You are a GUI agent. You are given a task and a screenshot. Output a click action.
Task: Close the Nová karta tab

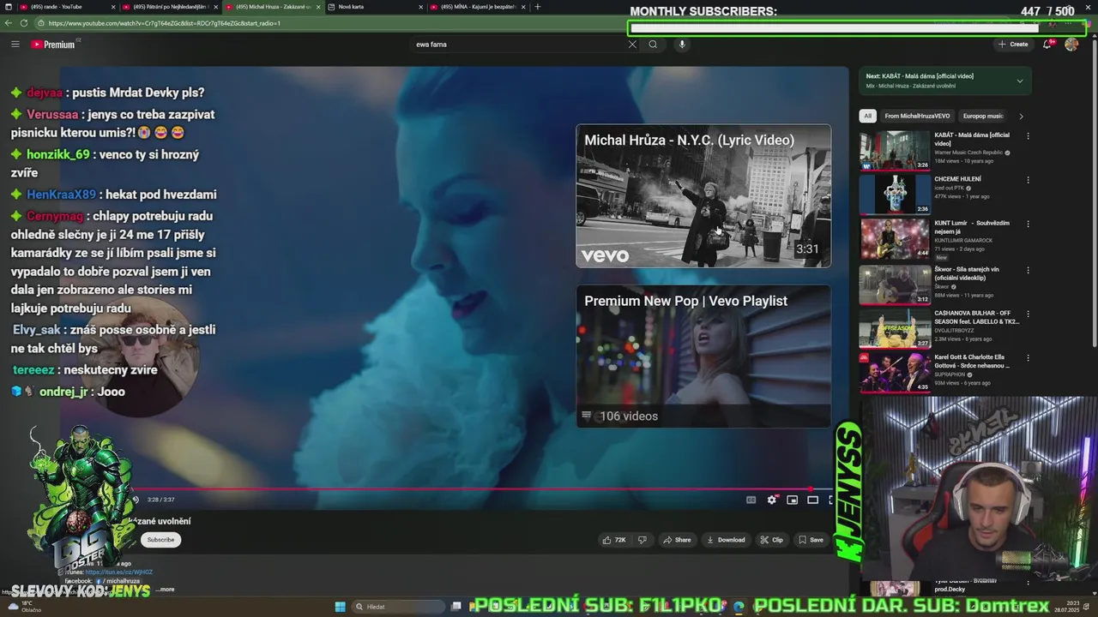point(421,7)
